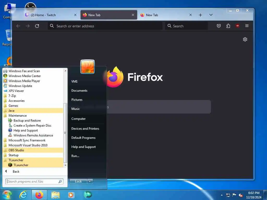Launch Windows Remote Assistance
Image resolution: width=267 pixels, height=200 pixels.
tap(33, 135)
